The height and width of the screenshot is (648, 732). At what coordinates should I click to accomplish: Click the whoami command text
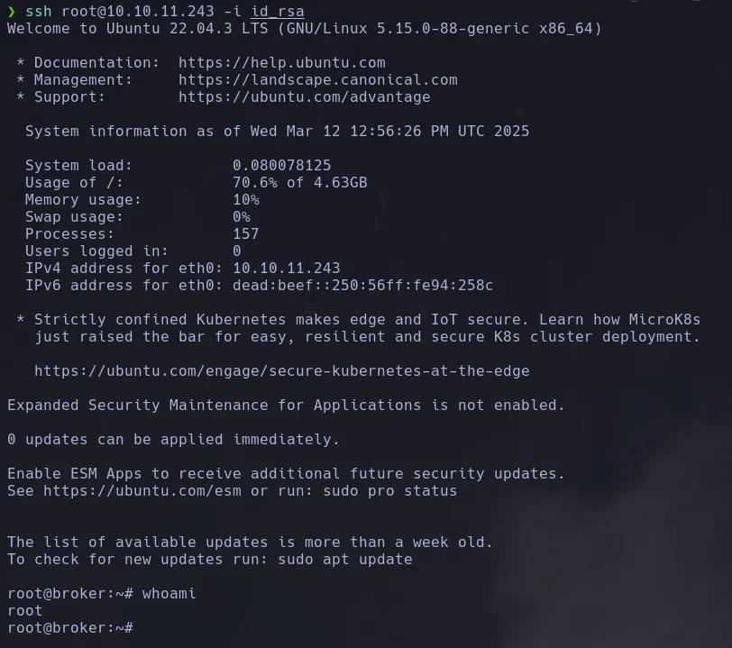[169, 594]
